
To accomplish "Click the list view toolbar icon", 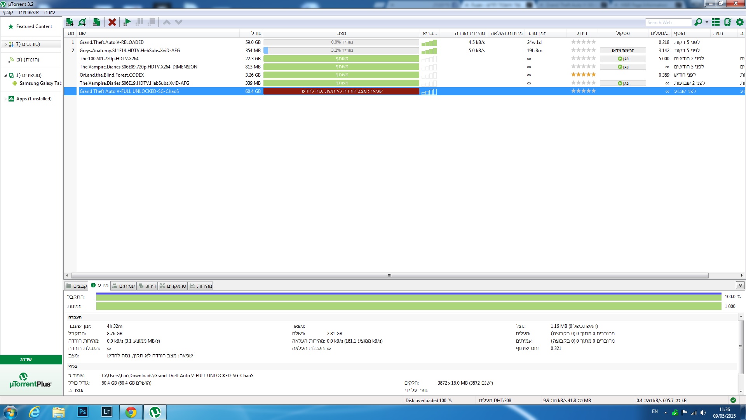I will 716,22.
